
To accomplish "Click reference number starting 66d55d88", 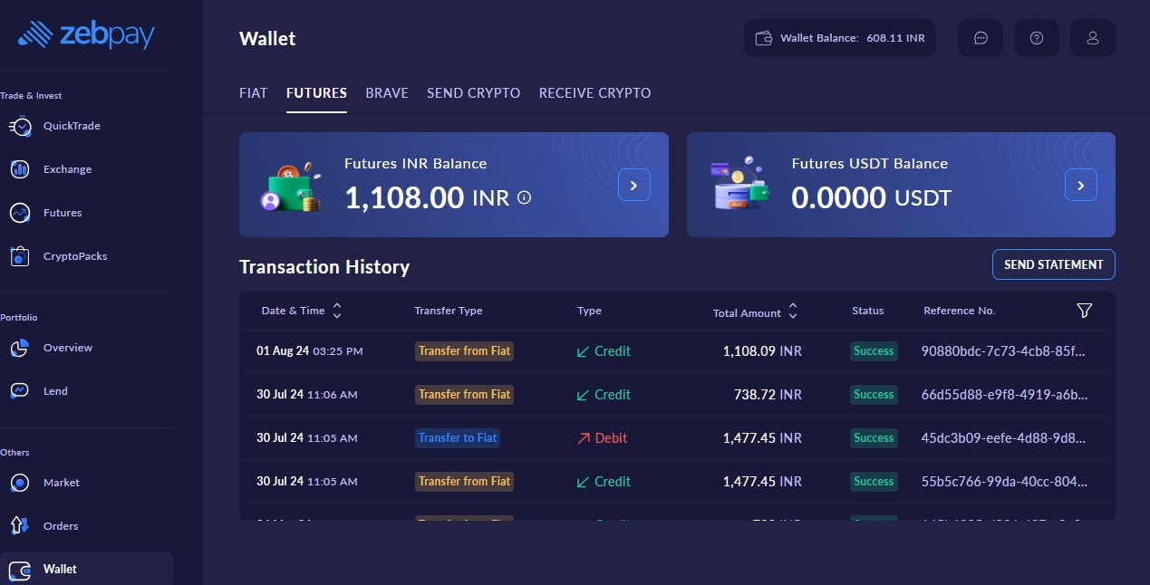I will [x=1004, y=395].
